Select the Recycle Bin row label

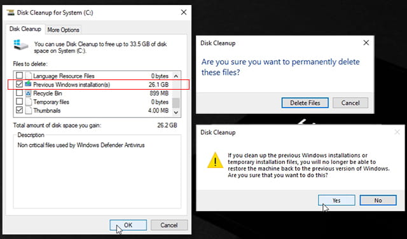coord(48,93)
